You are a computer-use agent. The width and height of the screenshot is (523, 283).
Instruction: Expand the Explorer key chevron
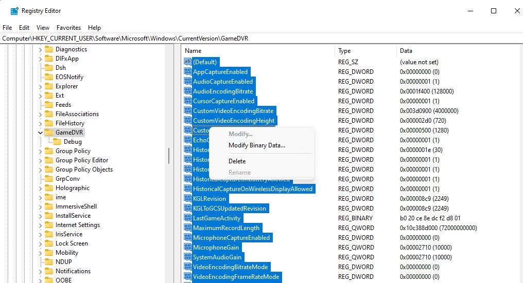click(41, 86)
